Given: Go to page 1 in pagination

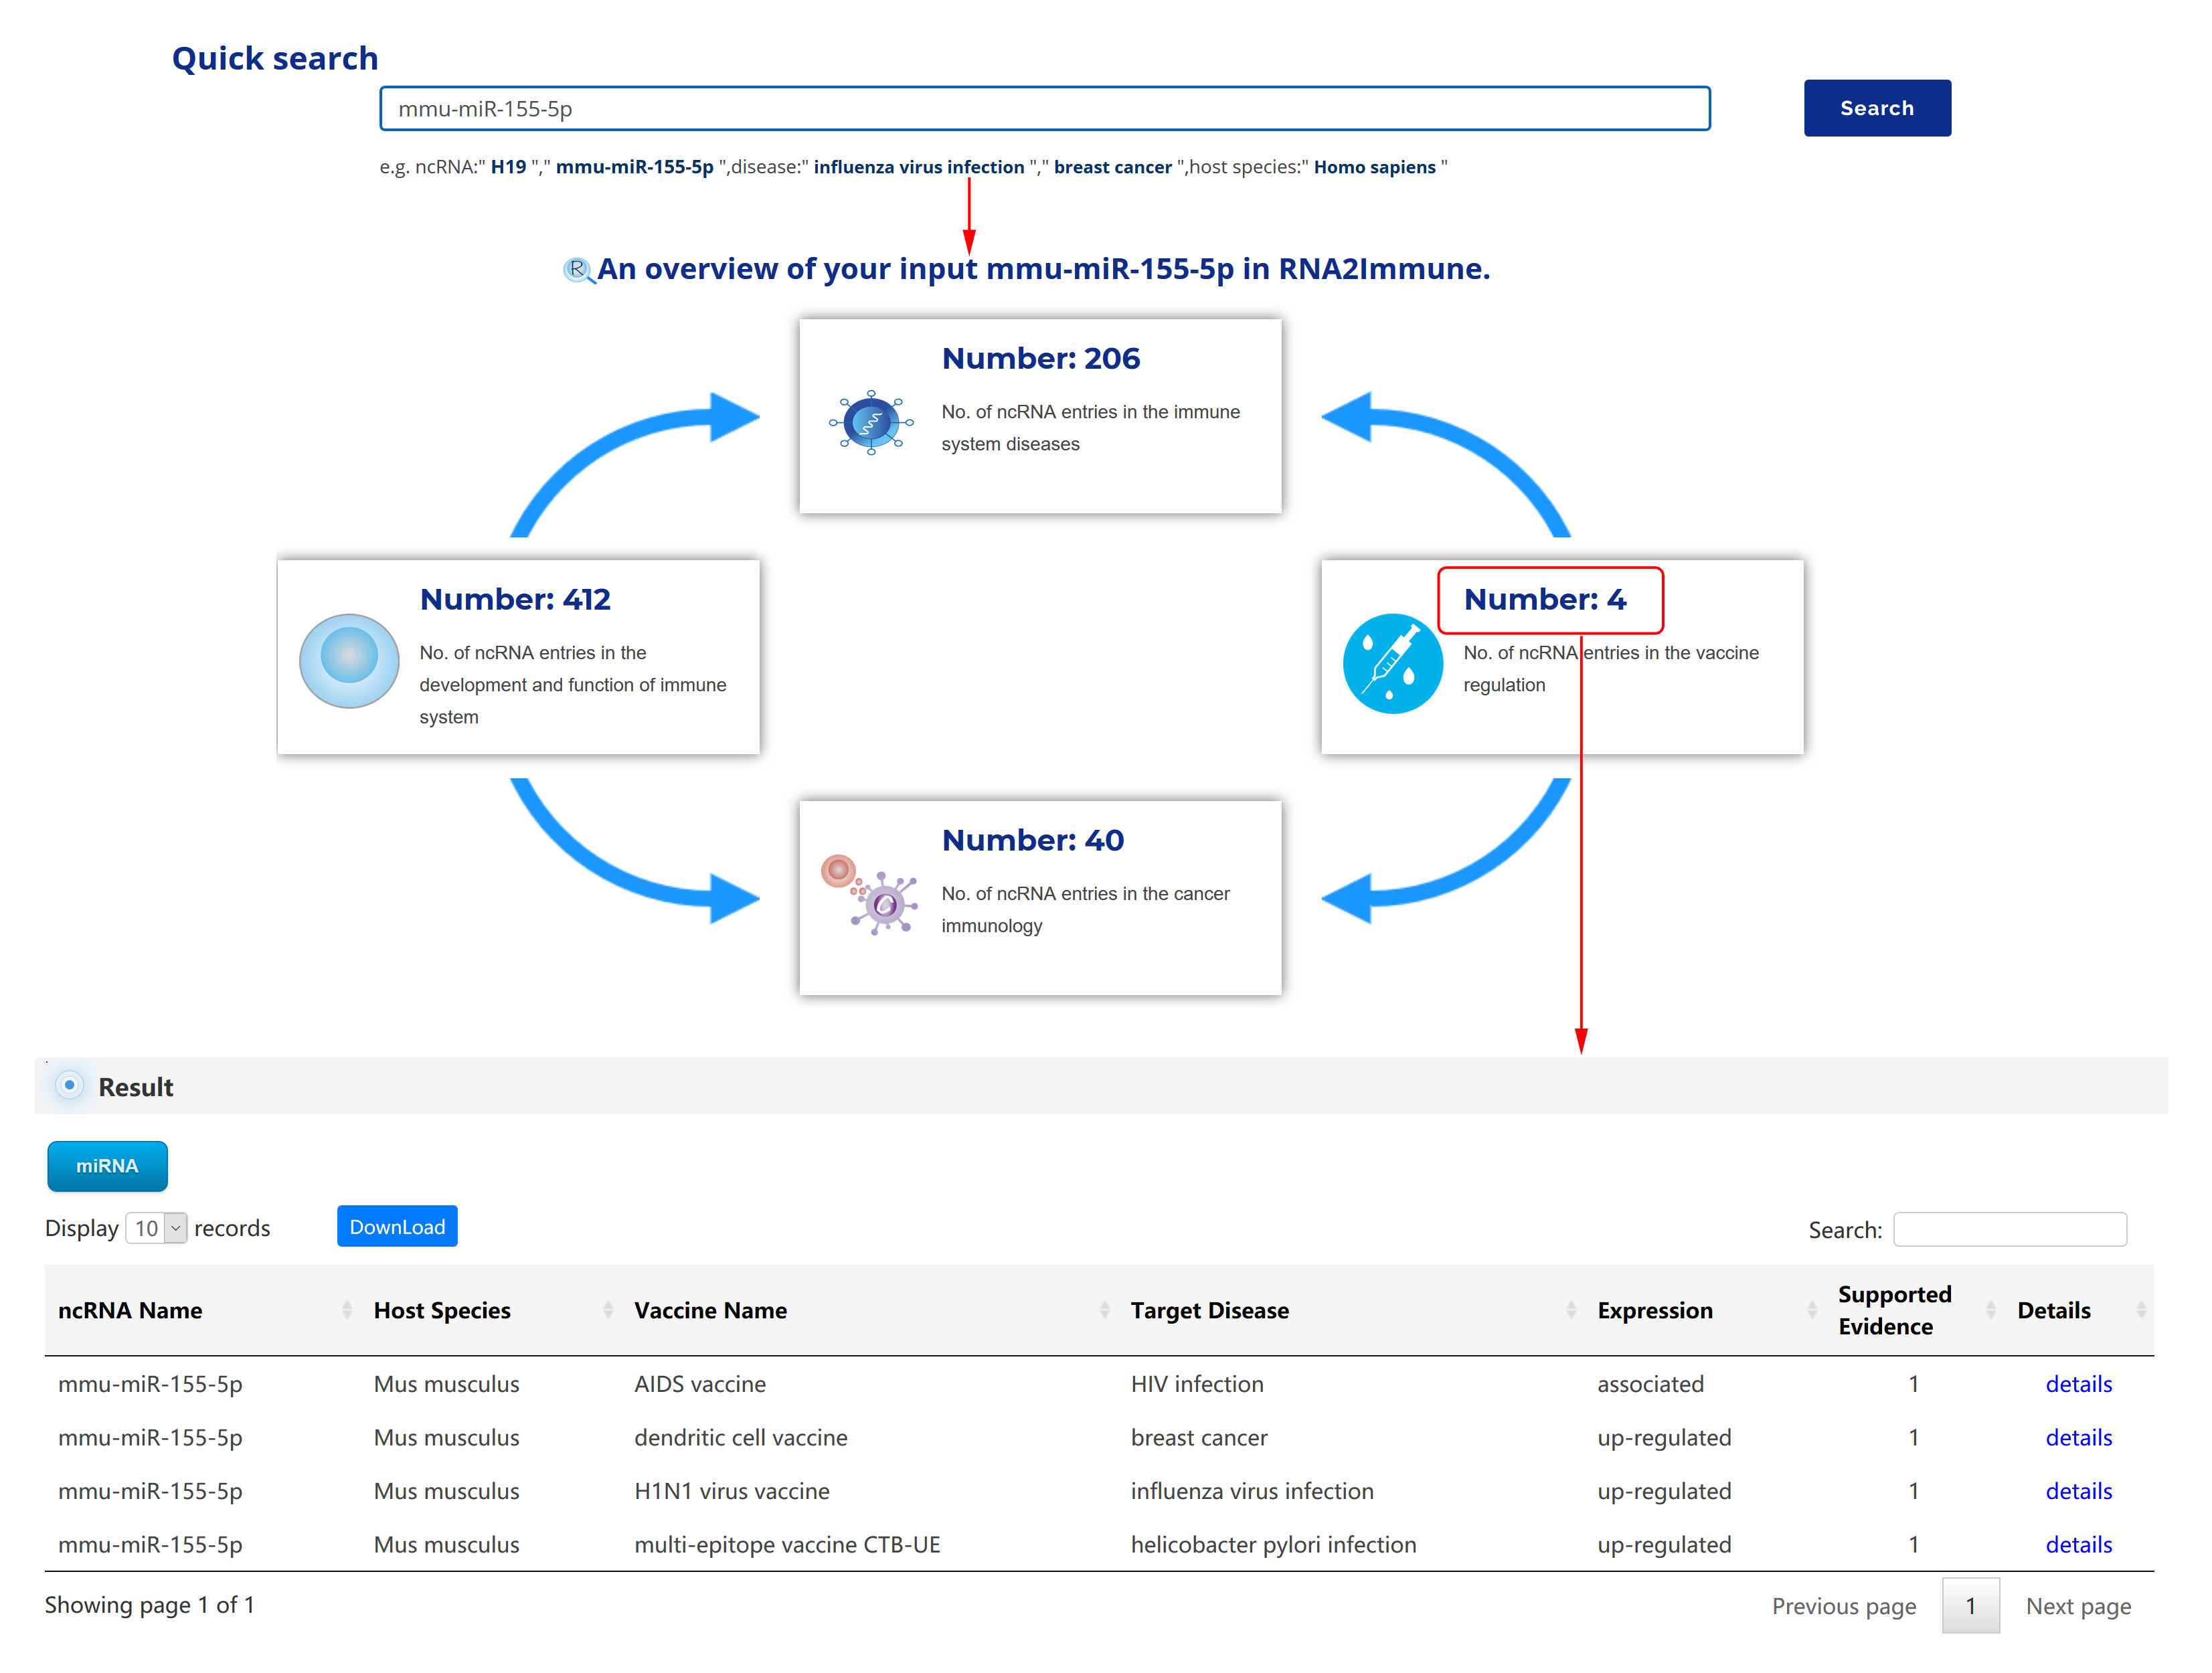Looking at the screenshot, I should 1970,1605.
